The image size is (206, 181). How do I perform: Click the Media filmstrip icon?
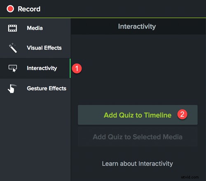12,28
